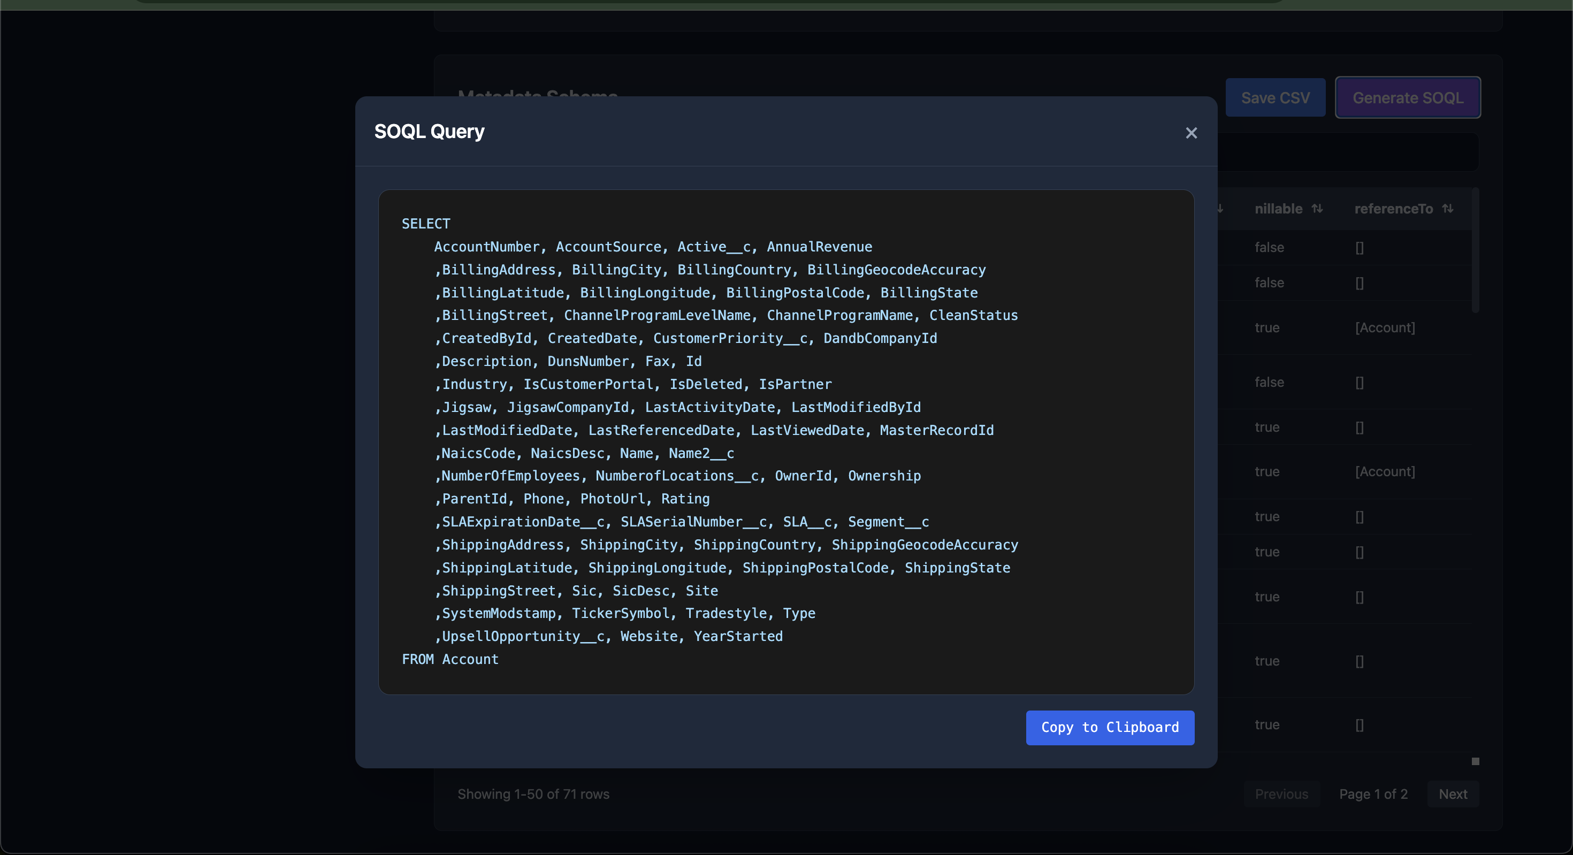The image size is (1573, 855).
Task: Click the first [Account] referenceTo cell
Action: point(1385,327)
